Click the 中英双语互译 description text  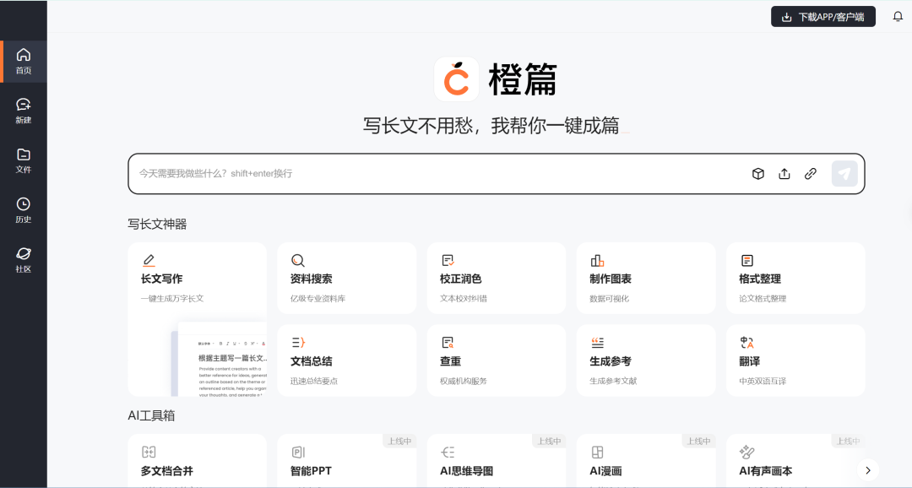(x=763, y=381)
